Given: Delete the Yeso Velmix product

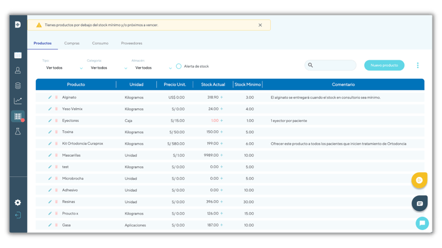Looking at the screenshot, I should point(56,109).
